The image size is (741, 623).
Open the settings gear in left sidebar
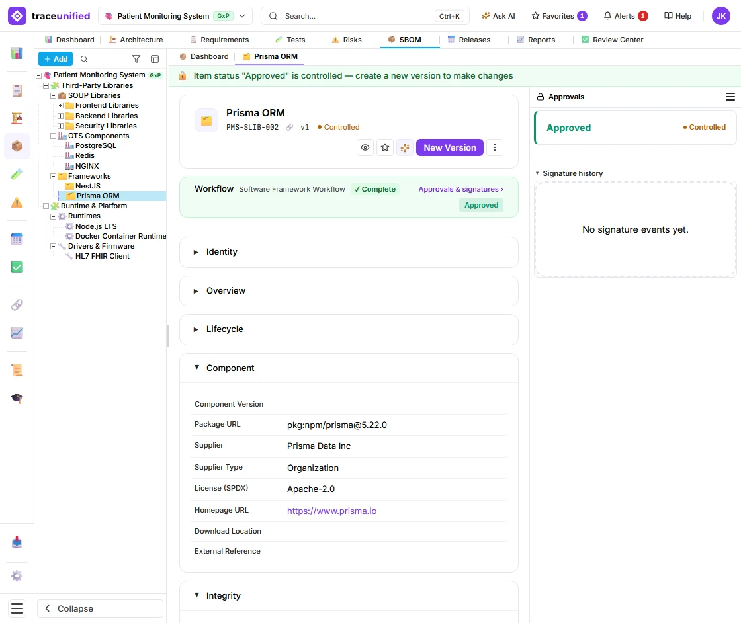17,576
